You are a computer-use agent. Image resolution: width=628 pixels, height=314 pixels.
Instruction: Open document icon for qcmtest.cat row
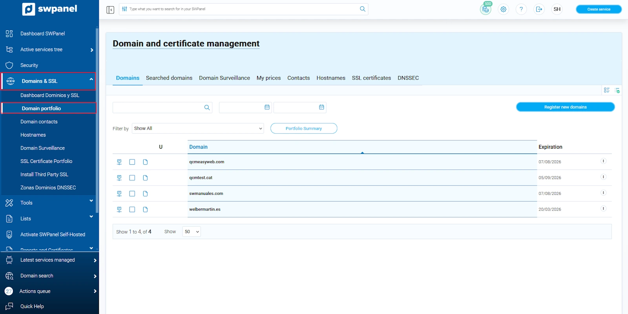point(145,178)
